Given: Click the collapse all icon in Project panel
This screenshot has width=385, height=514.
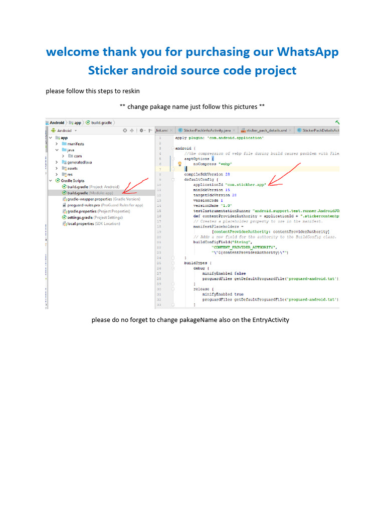Looking at the screenshot, I should pos(132,131).
